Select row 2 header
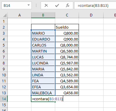116x111 pixels. pos(4,27)
